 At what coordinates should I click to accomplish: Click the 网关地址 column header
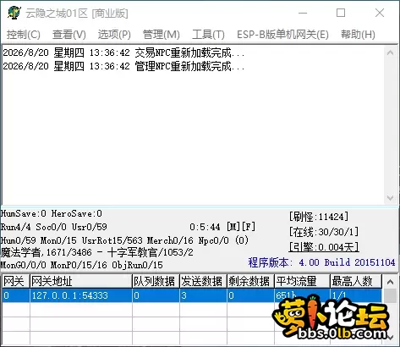point(81,281)
